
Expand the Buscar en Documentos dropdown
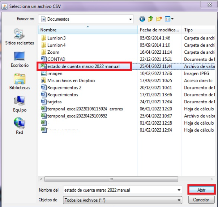coord(130,19)
